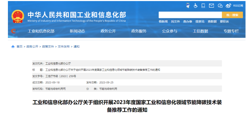Click the 统一搜索 search button

click(232, 15)
